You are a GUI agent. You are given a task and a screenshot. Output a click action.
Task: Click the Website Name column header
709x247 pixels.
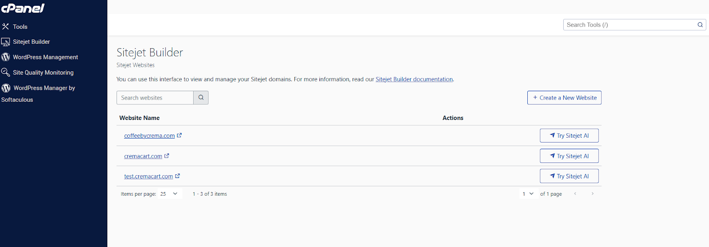[140, 118]
